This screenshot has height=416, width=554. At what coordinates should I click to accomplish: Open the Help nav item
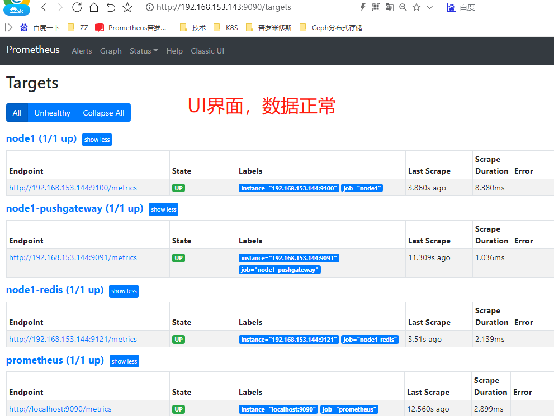coord(174,51)
